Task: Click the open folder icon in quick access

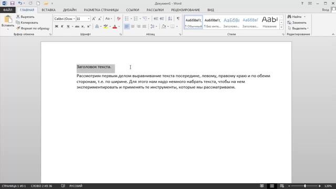Action: tap(46, 3)
